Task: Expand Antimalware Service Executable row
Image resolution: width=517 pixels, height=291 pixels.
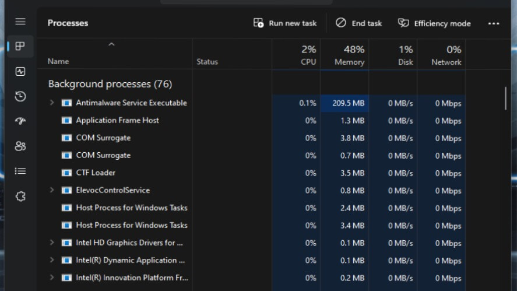Action: coord(52,103)
